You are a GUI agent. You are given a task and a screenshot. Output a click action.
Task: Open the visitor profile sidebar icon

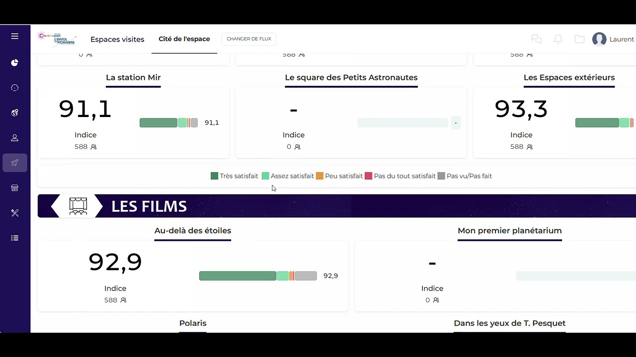click(x=15, y=138)
